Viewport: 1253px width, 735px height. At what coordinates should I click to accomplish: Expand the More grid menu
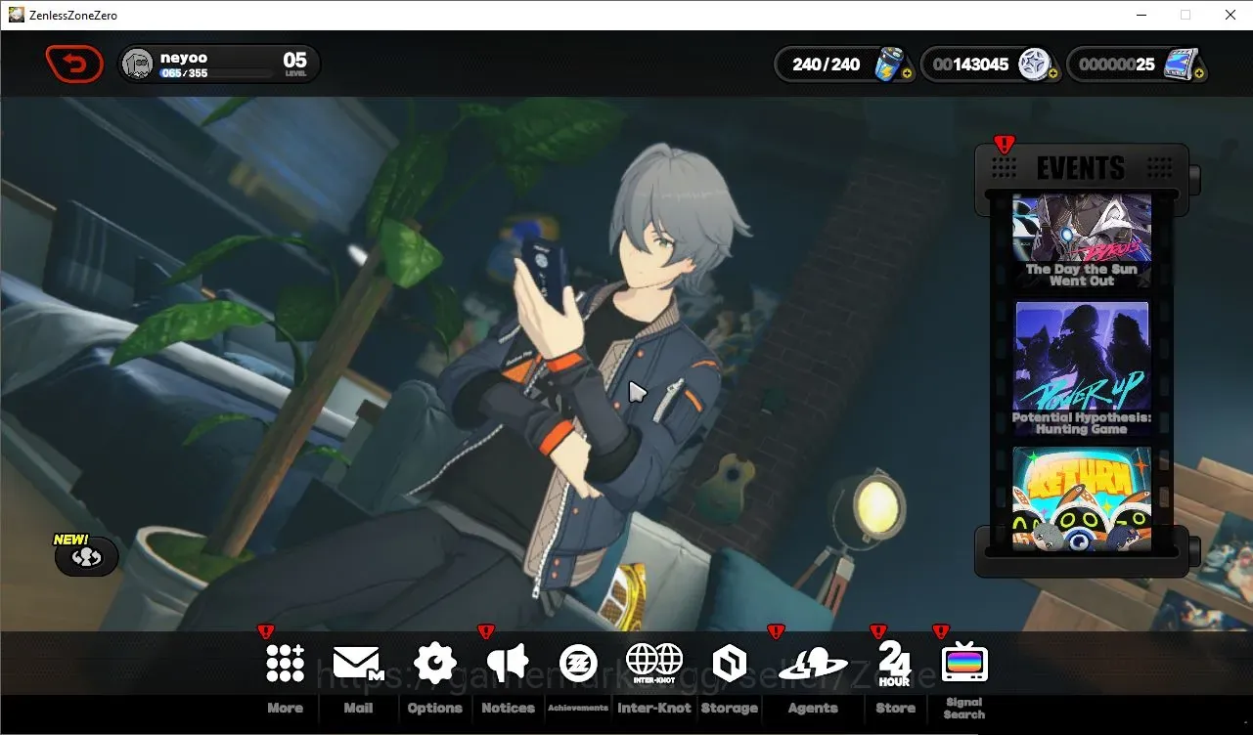click(x=285, y=664)
